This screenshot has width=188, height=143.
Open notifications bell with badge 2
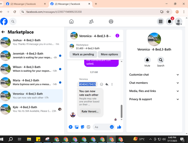coord(170,21)
